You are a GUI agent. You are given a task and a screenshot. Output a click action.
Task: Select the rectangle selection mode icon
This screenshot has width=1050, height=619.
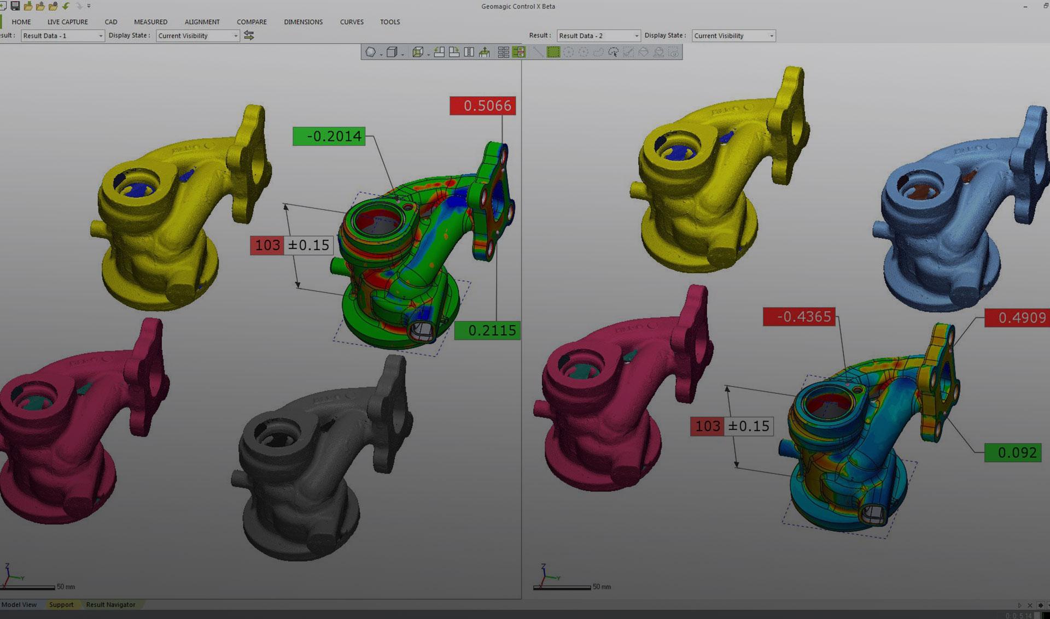coord(553,52)
